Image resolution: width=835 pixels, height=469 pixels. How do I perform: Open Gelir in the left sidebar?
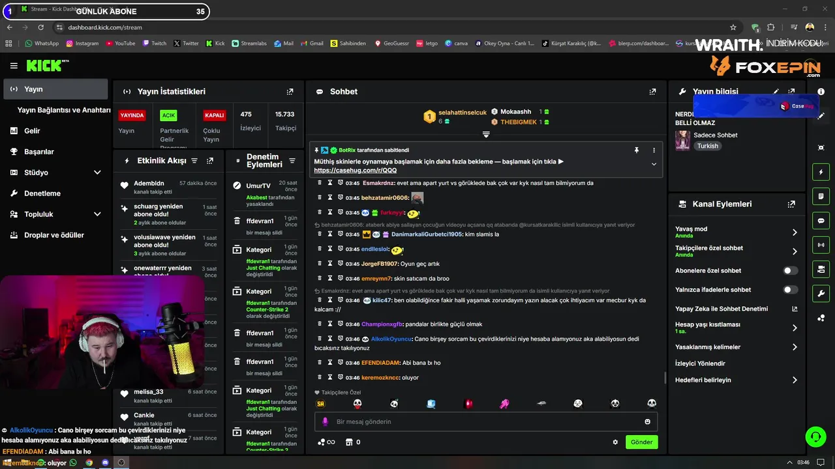(32, 131)
